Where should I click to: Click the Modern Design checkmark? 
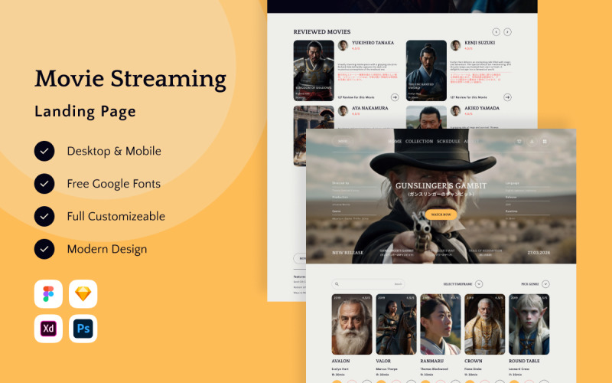pos(44,249)
